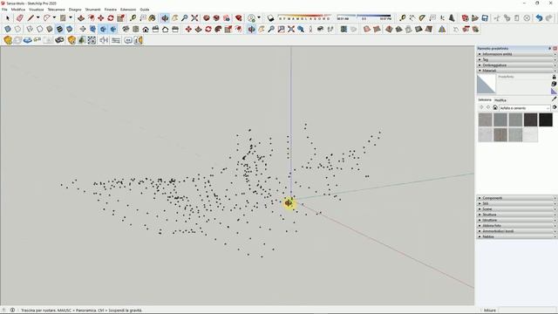
Task: Select the Paint Bucket tool
Action: [x=153, y=18]
